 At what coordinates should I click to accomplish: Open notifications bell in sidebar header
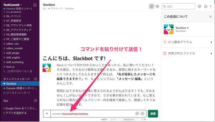point(35,5)
